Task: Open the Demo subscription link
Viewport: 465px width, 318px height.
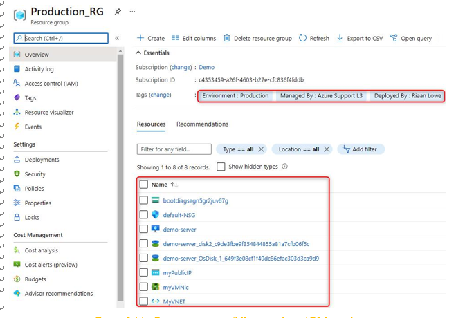Action: (206, 67)
